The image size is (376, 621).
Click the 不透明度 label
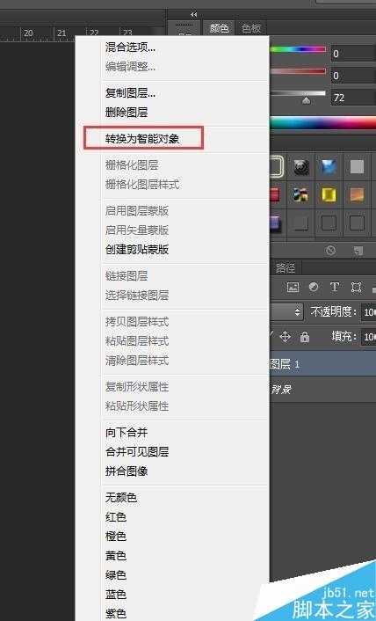331,311
